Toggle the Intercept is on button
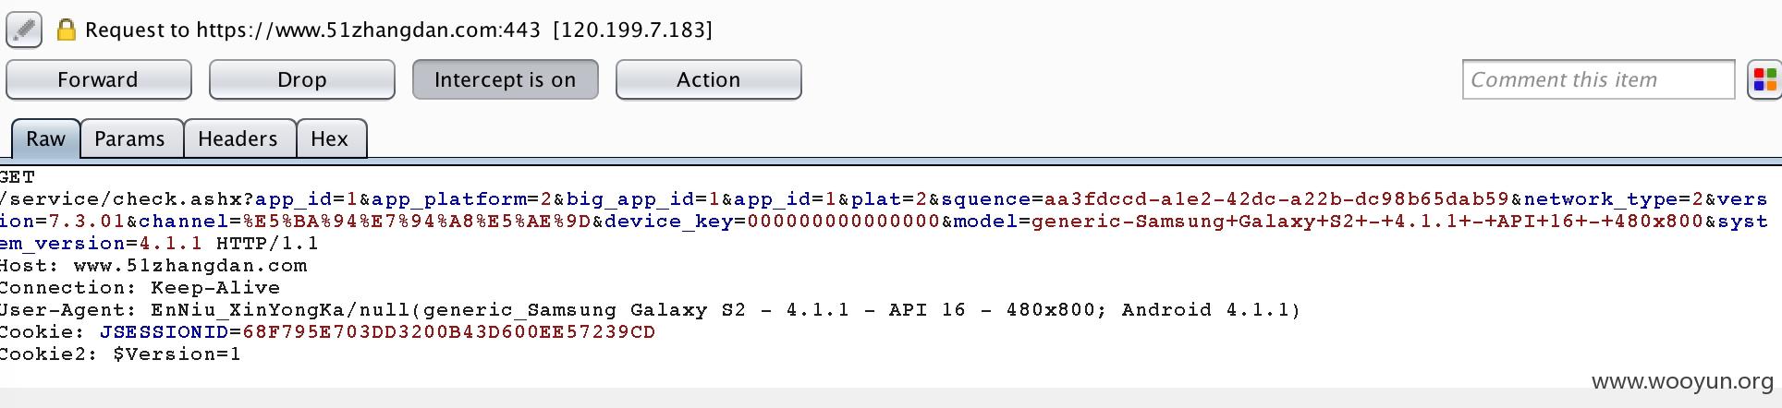 click(505, 79)
